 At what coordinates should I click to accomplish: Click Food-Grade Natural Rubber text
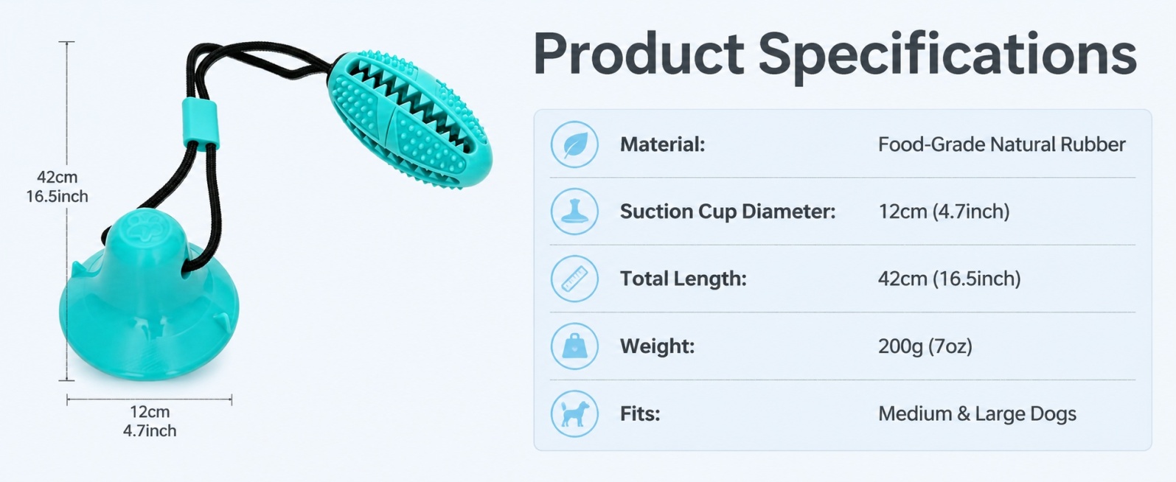pos(1001,144)
